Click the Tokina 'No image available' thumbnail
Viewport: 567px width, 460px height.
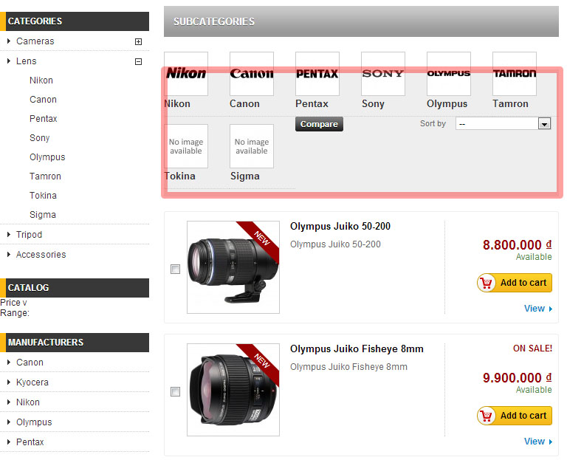click(x=186, y=146)
